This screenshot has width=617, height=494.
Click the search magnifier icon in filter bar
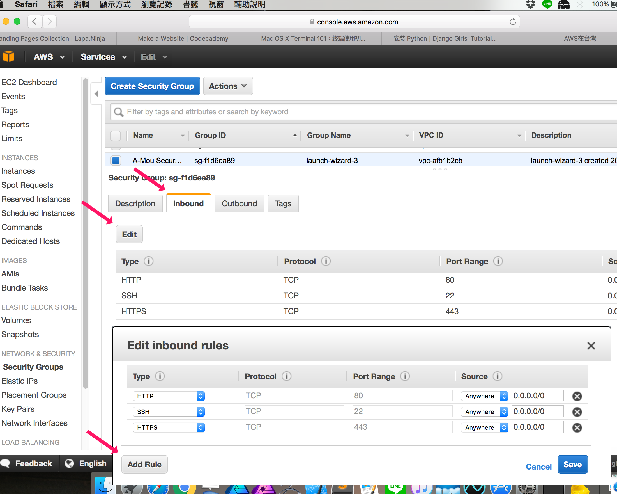click(x=118, y=112)
